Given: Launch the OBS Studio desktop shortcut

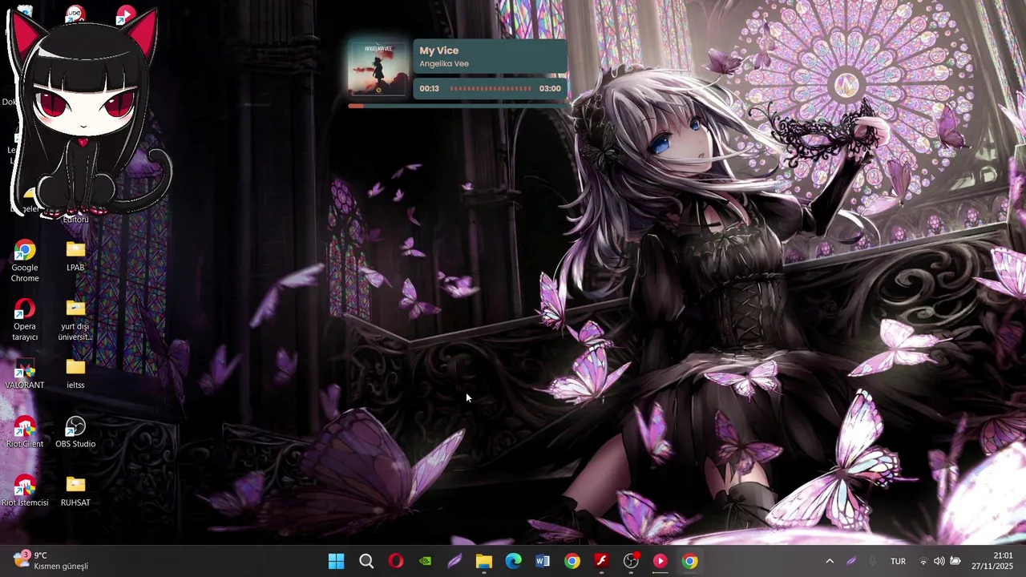Looking at the screenshot, I should [x=75, y=432].
